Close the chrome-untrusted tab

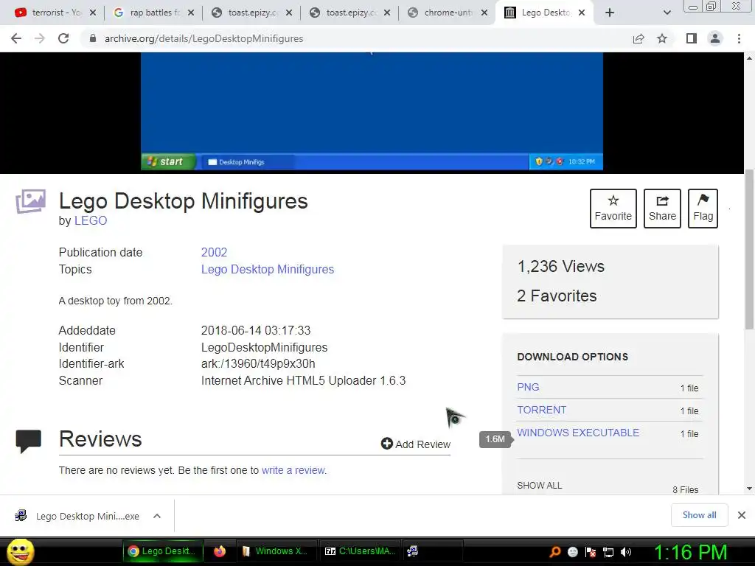click(485, 13)
